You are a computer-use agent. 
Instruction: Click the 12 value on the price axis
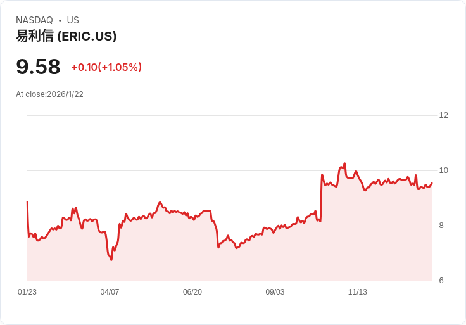coord(444,115)
